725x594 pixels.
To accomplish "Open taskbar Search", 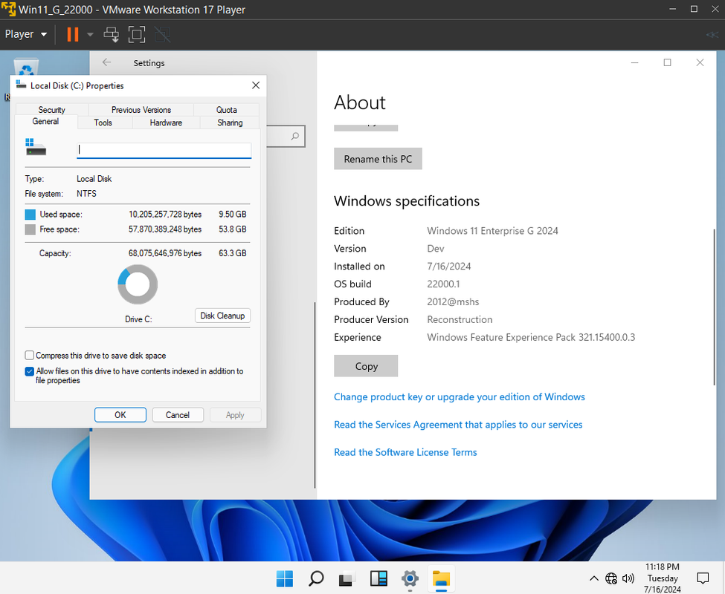I will point(316,578).
